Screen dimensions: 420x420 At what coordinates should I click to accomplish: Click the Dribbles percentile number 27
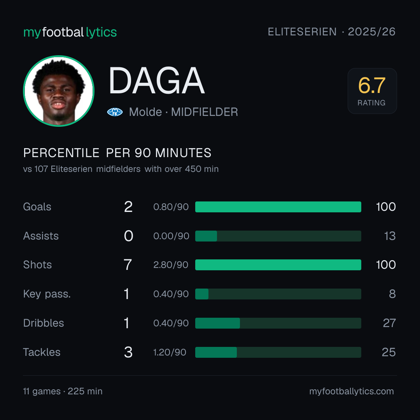pos(389,323)
